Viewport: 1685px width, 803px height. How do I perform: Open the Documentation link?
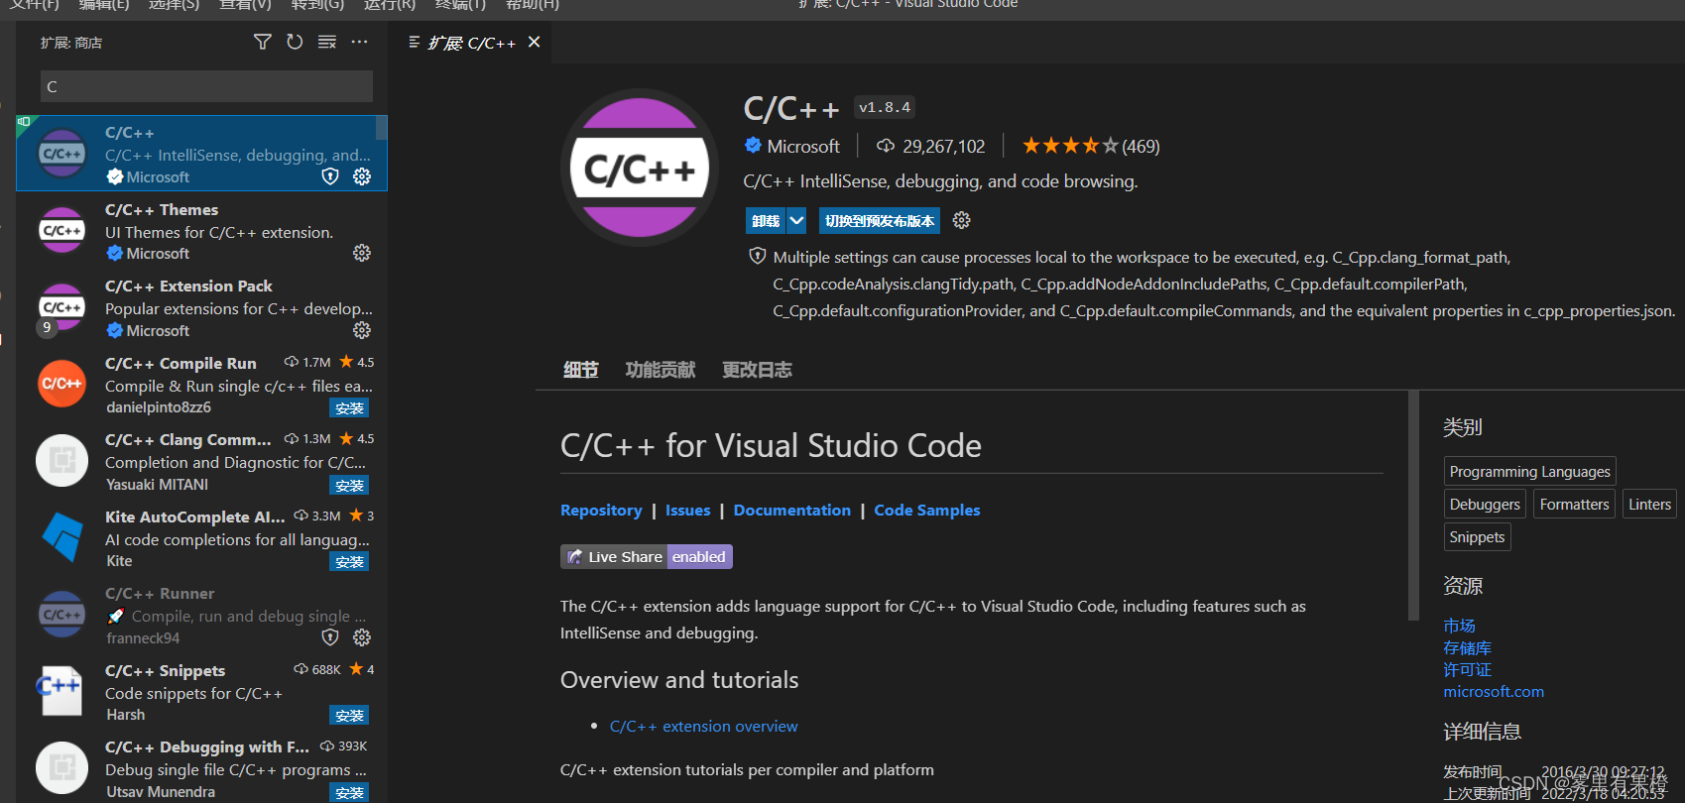pyautogui.click(x=791, y=510)
